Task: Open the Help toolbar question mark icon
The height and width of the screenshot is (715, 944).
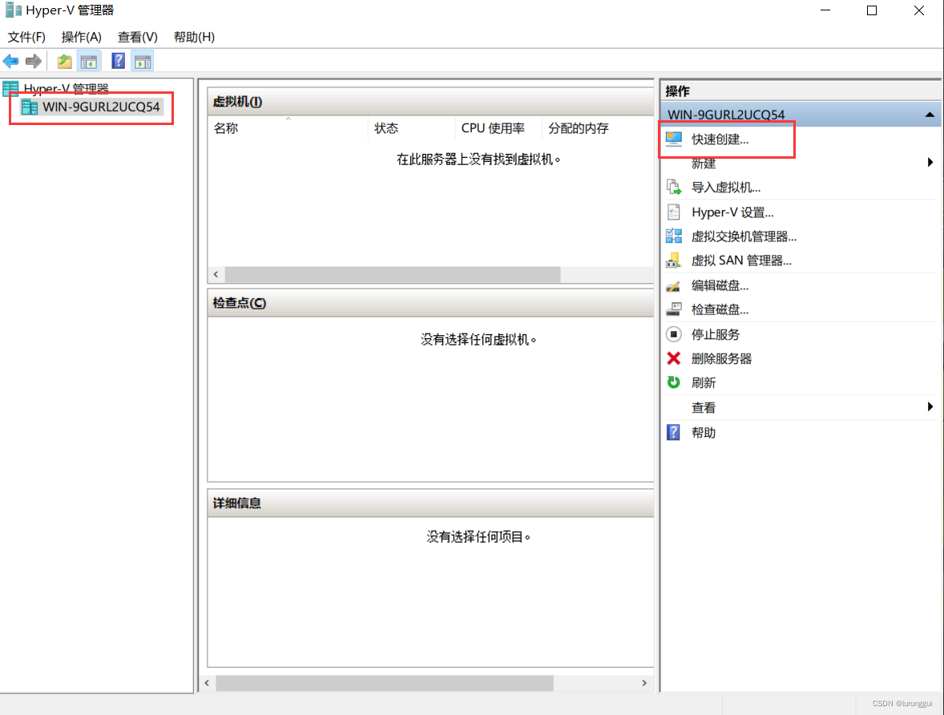Action: pyautogui.click(x=118, y=61)
